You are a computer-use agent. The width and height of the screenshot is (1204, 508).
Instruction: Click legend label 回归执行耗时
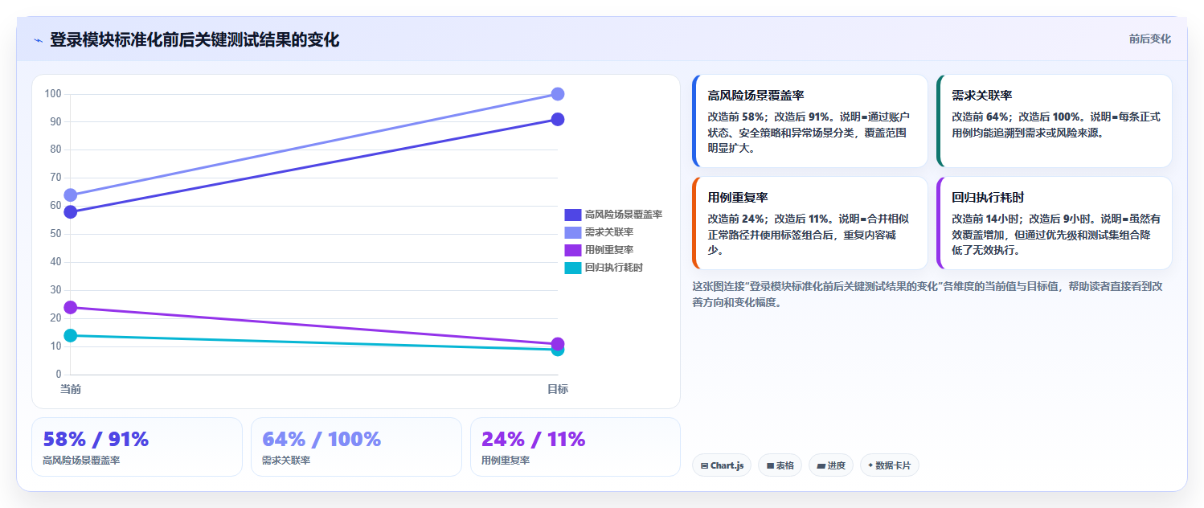614,268
